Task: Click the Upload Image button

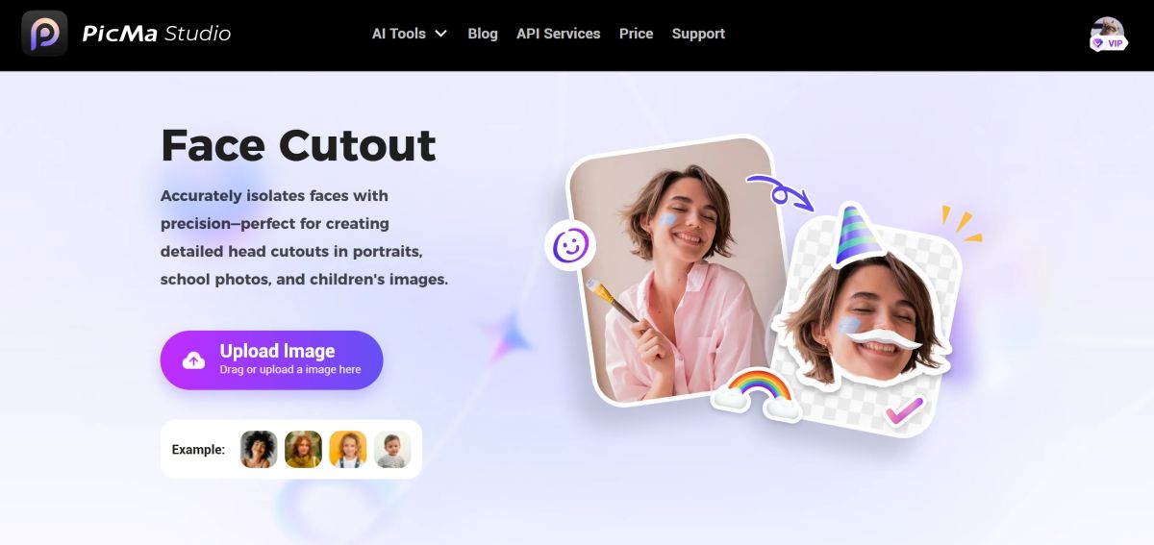Action: tap(271, 360)
